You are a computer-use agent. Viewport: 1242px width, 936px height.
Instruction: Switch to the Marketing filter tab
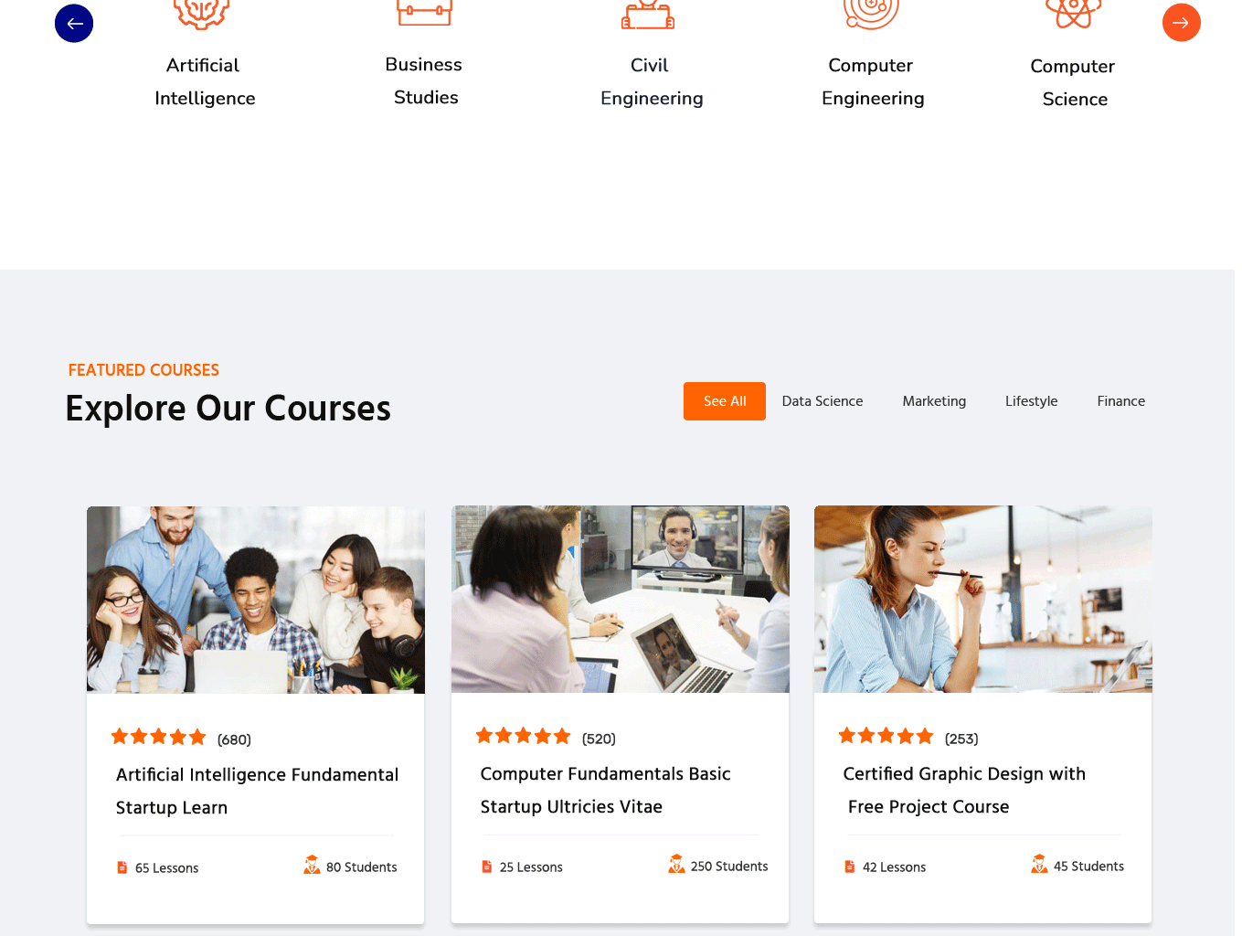pyautogui.click(x=934, y=401)
